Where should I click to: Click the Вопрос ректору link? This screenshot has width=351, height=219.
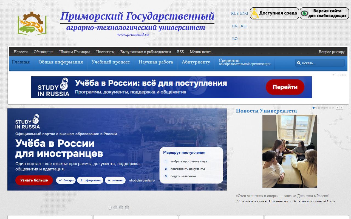pyautogui.click(x=332, y=52)
